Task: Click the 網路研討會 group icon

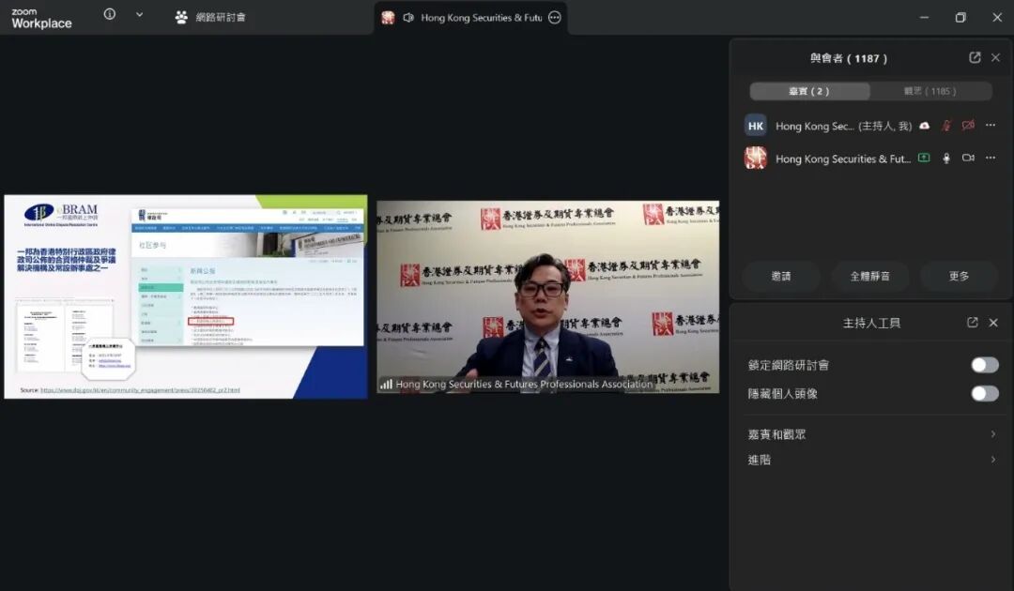Action: click(x=181, y=18)
